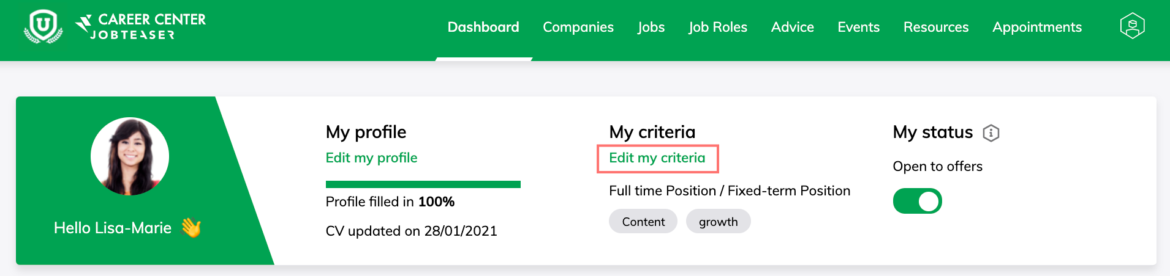The height and width of the screenshot is (276, 1170).
Task: Click the My status info icon
Action: [991, 133]
